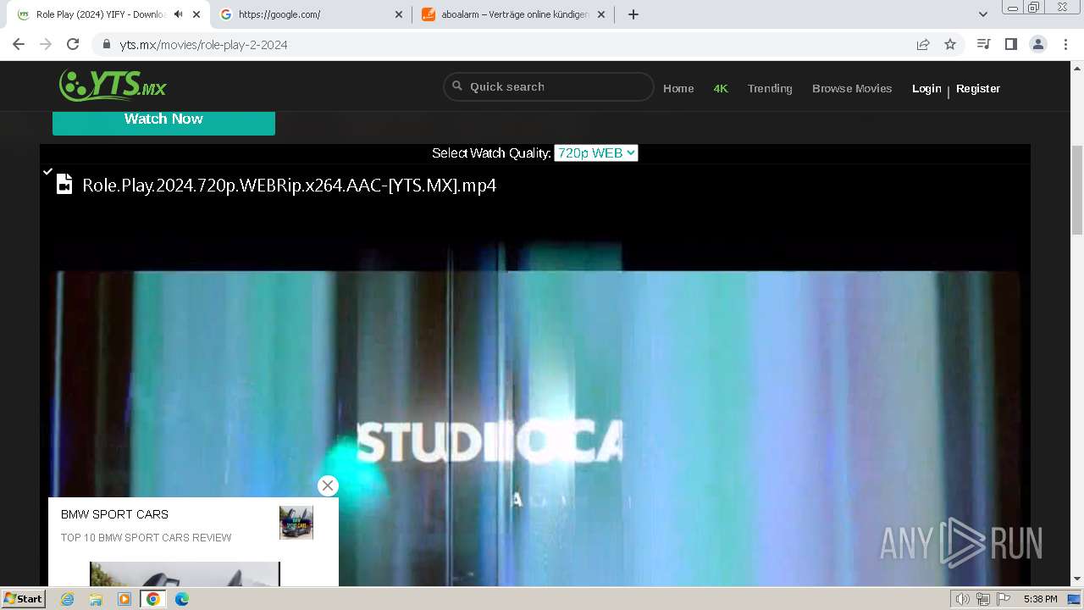View site security lock info
This screenshot has height=610, width=1084.
pos(107,44)
